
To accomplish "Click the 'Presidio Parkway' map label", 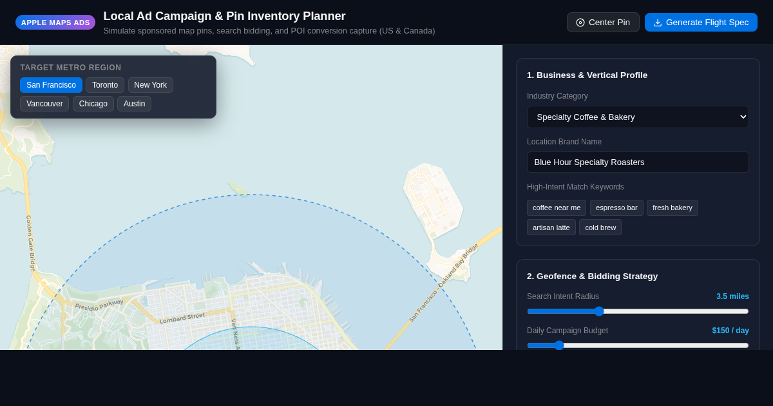I will click(99, 305).
